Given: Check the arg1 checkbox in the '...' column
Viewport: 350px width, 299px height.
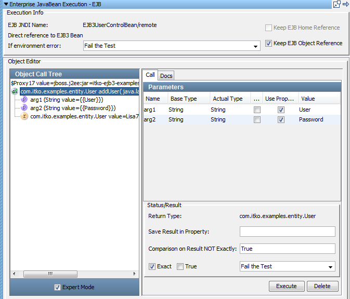Looking at the screenshot, I should [257, 110].
